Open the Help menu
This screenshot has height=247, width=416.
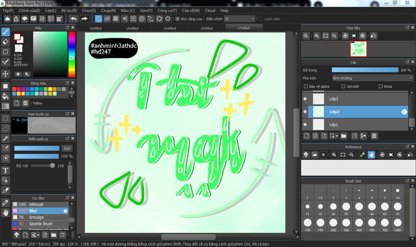[224, 11]
